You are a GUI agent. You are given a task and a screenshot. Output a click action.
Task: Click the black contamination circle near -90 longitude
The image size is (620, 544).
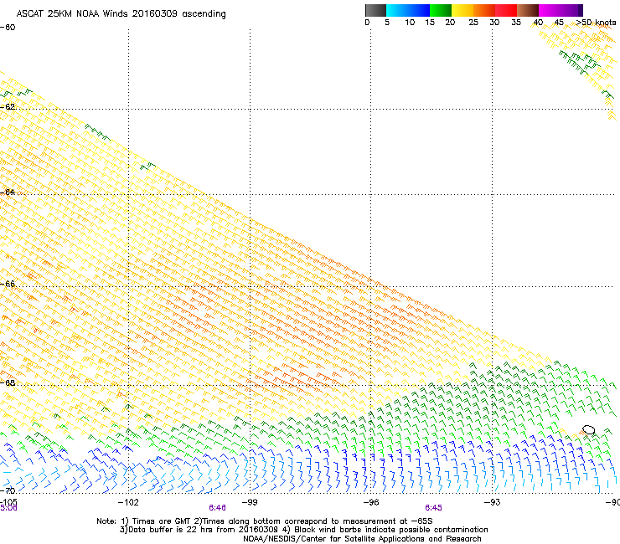pos(588,429)
